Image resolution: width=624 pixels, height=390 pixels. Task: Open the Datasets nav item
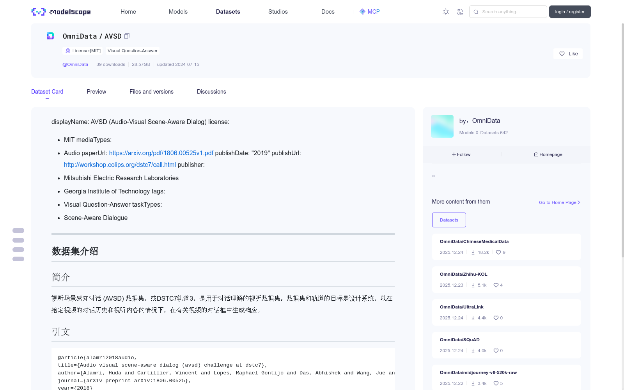(228, 12)
